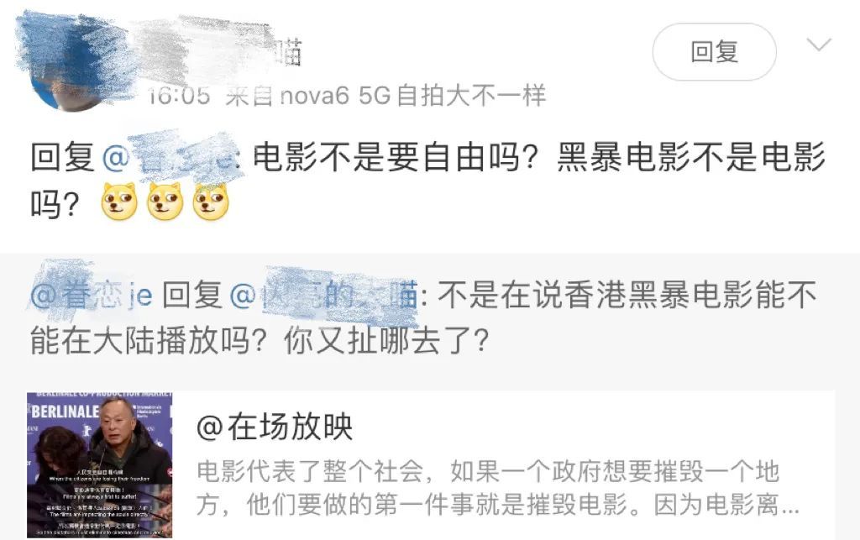The width and height of the screenshot is (860, 540).
Task: Click the first doge emoji
Action: [x=119, y=202]
